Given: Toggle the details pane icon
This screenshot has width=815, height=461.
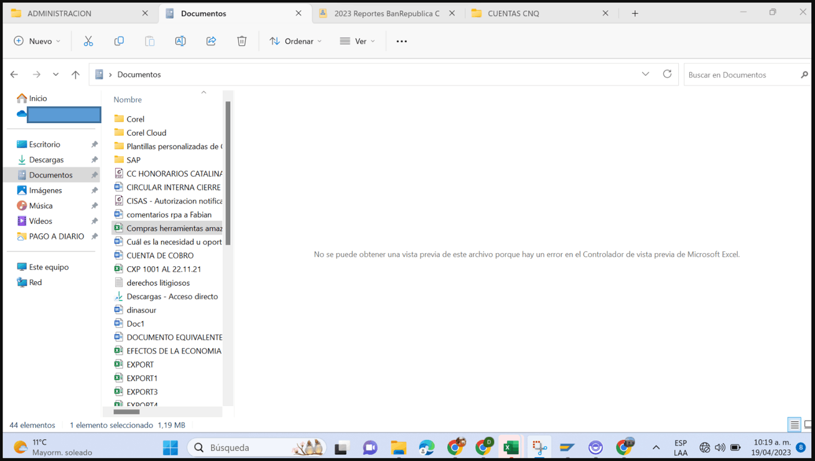Looking at the screenshot, I should coord(794,424).
